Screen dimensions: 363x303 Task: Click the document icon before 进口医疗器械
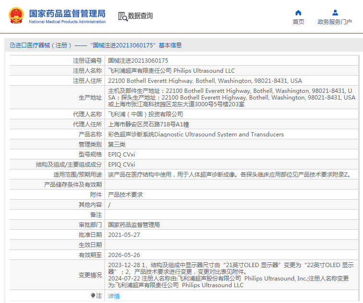(x=12, y=45)
